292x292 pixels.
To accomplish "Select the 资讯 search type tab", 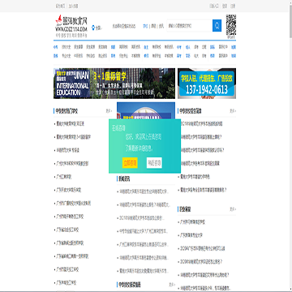I will coord(161,26).
